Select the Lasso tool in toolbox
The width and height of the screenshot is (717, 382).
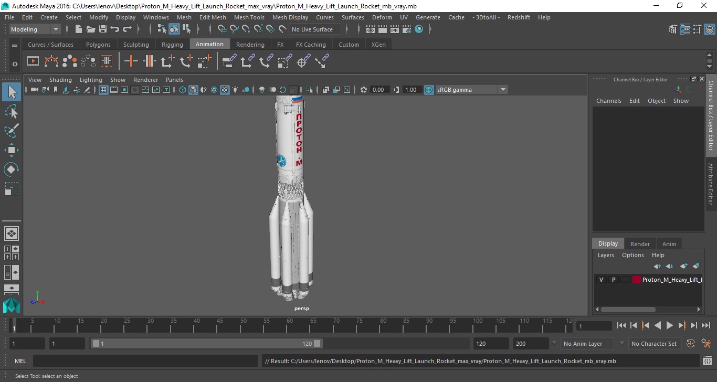pyautogui.click(x=12, y=112)
